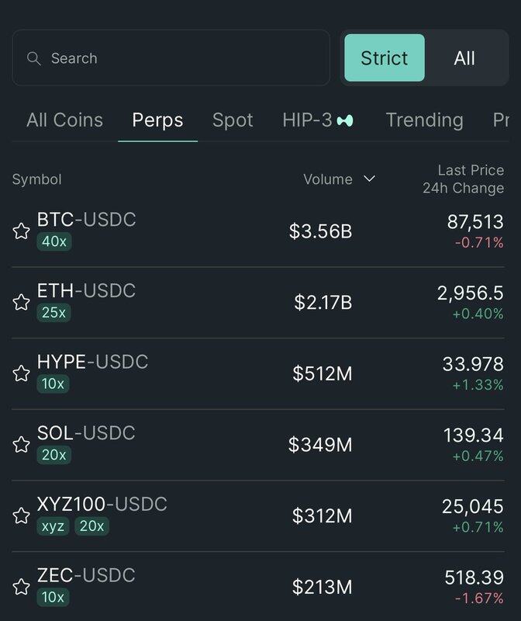
Task: Click the xyz tag on XYZ100-USDC
Action: tap(53, 526)
